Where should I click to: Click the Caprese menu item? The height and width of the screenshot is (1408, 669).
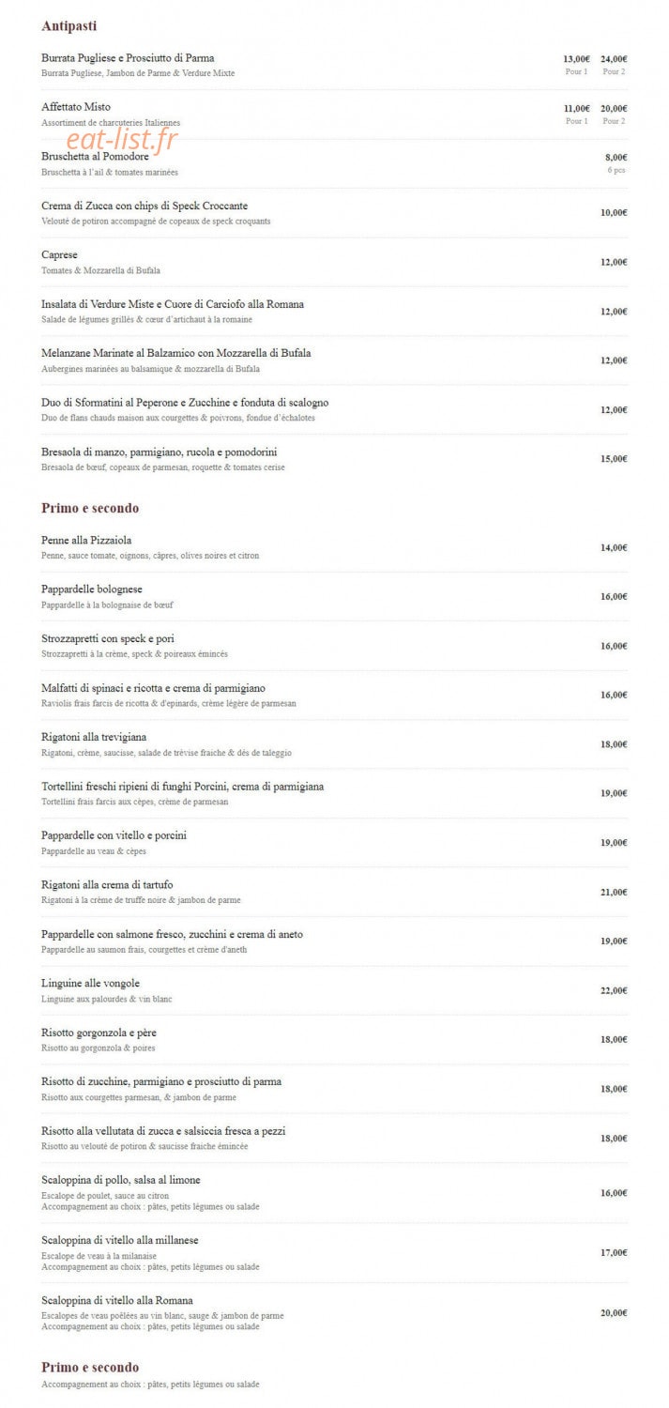point(59,255)
